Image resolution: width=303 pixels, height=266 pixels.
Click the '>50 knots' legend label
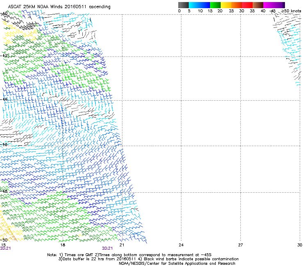tap(291, 11)
